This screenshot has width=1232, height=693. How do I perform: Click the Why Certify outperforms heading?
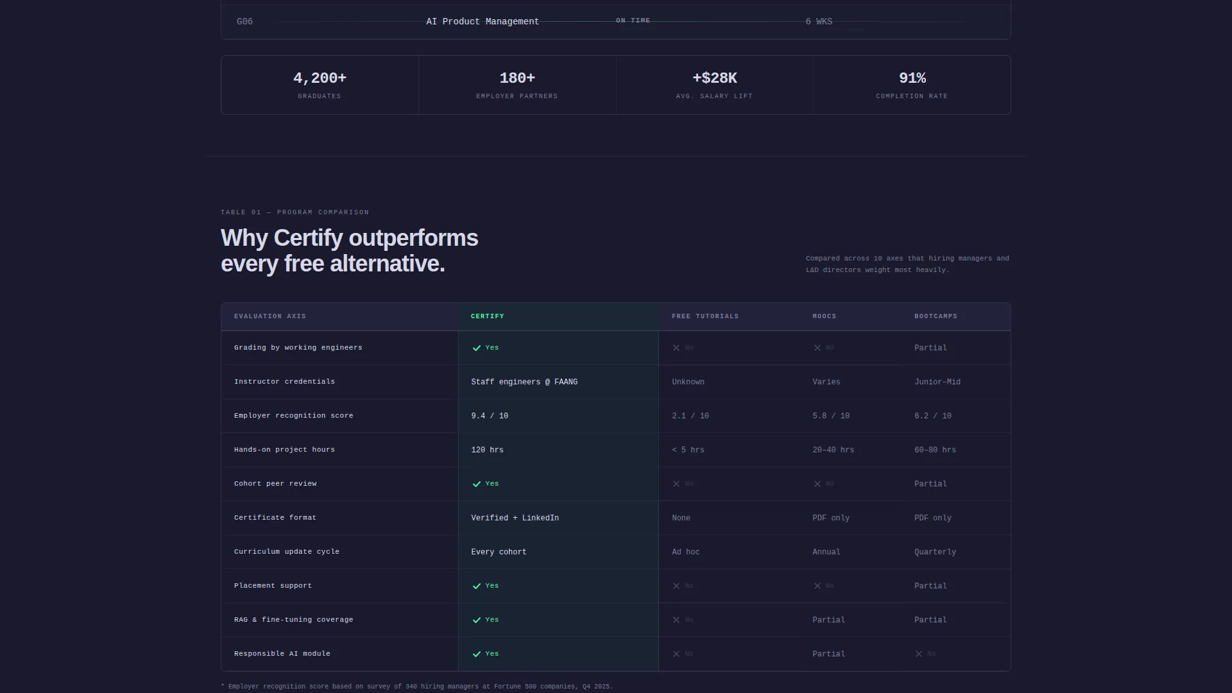[349, 251]
